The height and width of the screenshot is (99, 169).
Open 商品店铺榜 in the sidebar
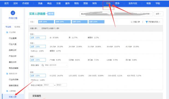pyautogui.click(x=14, y=68)
